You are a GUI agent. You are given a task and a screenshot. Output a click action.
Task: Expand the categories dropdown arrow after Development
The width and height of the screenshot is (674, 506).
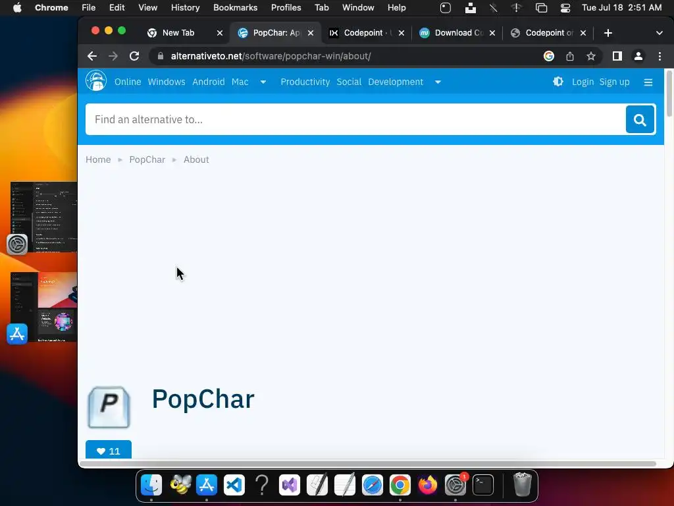438,82
